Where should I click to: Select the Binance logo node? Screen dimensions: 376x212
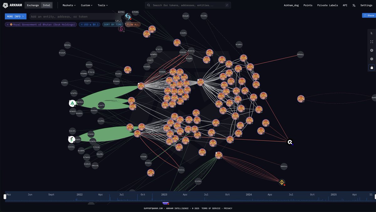(282, 182)
